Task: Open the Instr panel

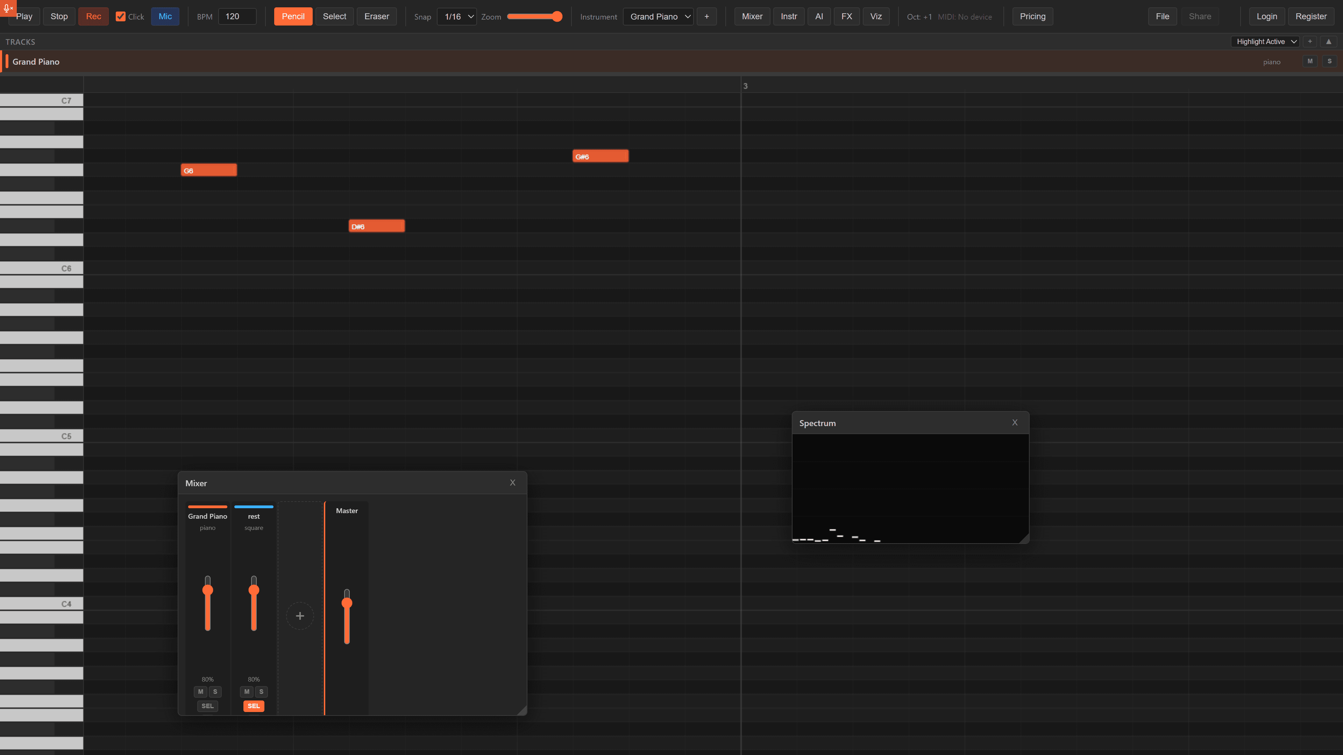Action: click(x=788, y=16)
